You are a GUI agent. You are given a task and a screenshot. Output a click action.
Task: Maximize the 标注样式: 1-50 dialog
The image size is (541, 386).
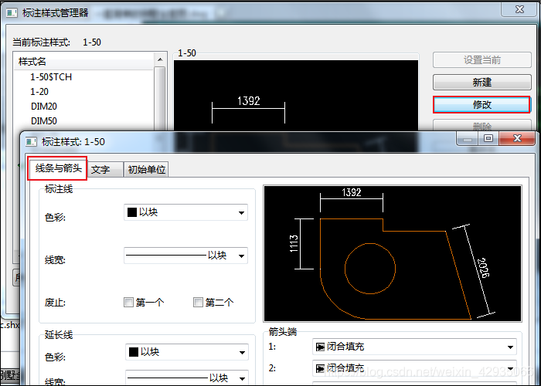[488, 138]
